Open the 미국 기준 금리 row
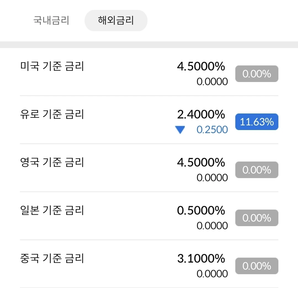This screenshot has width=298, height=288. (52, 67)
